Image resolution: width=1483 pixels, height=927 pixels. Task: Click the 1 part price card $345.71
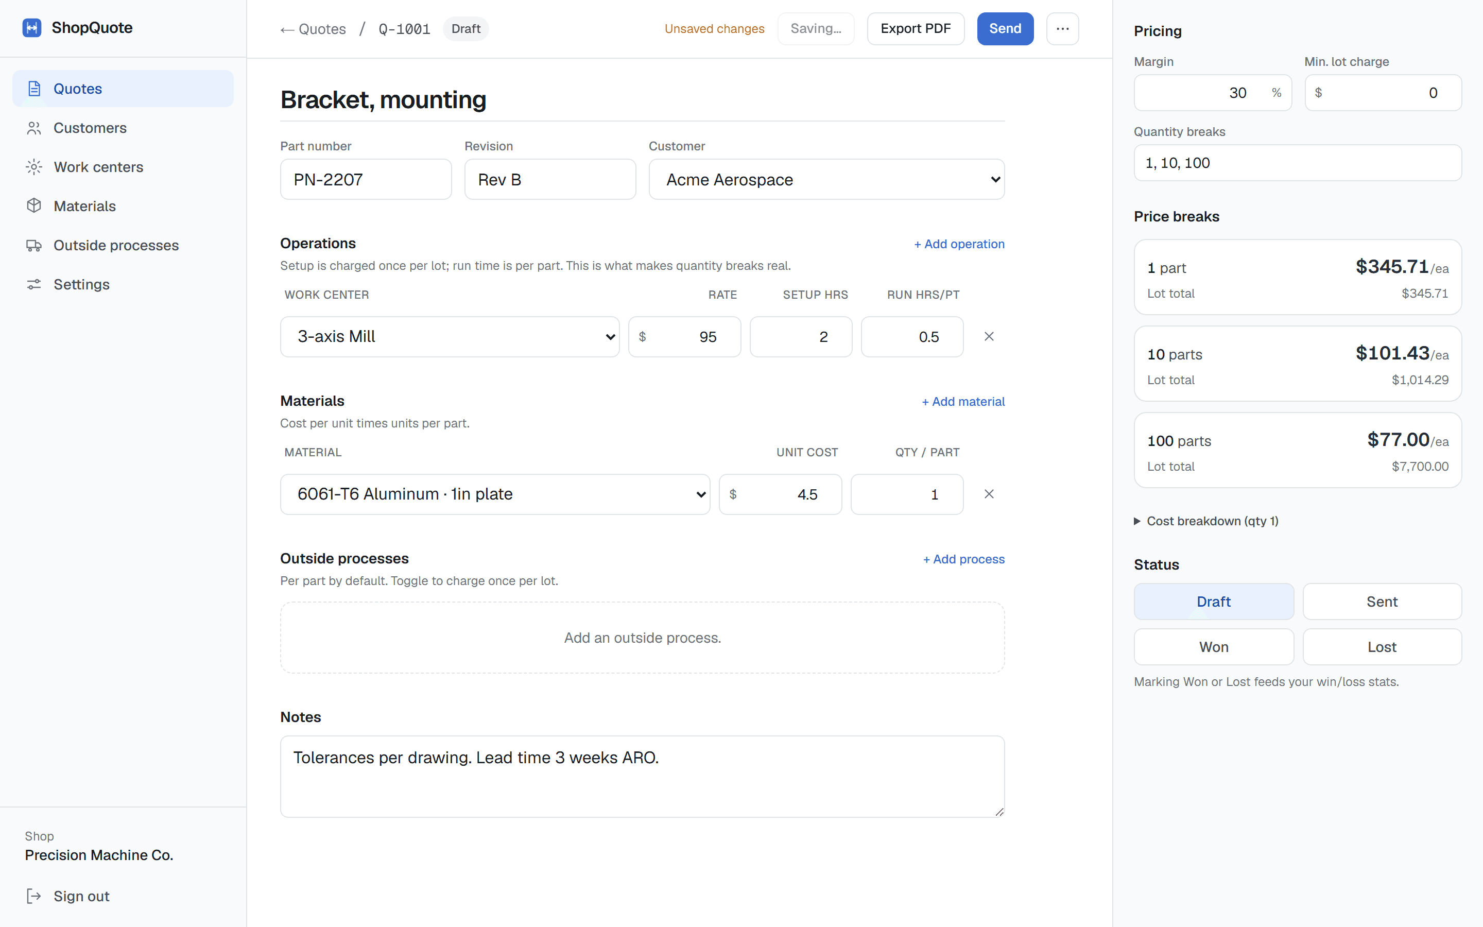(x=1298, y=277)
